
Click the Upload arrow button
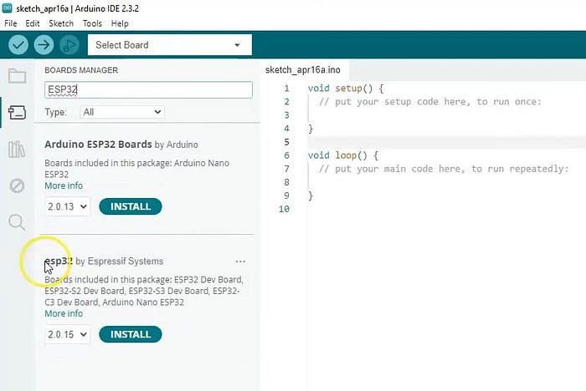44,45
